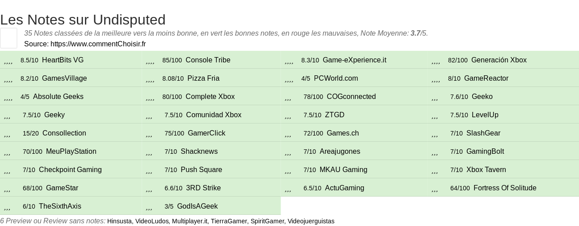The height and width of the screenshot is (226, 579).
Task: Select the Push Square review entry
Action: coord(201,170)
